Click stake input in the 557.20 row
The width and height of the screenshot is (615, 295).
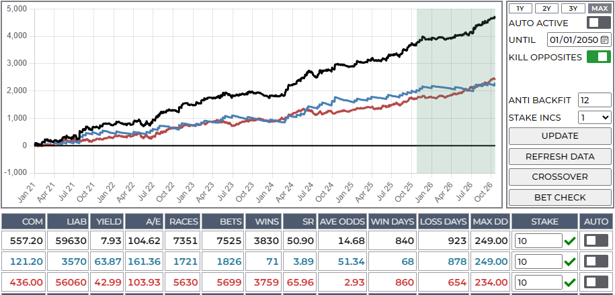(x=538, y=241)
